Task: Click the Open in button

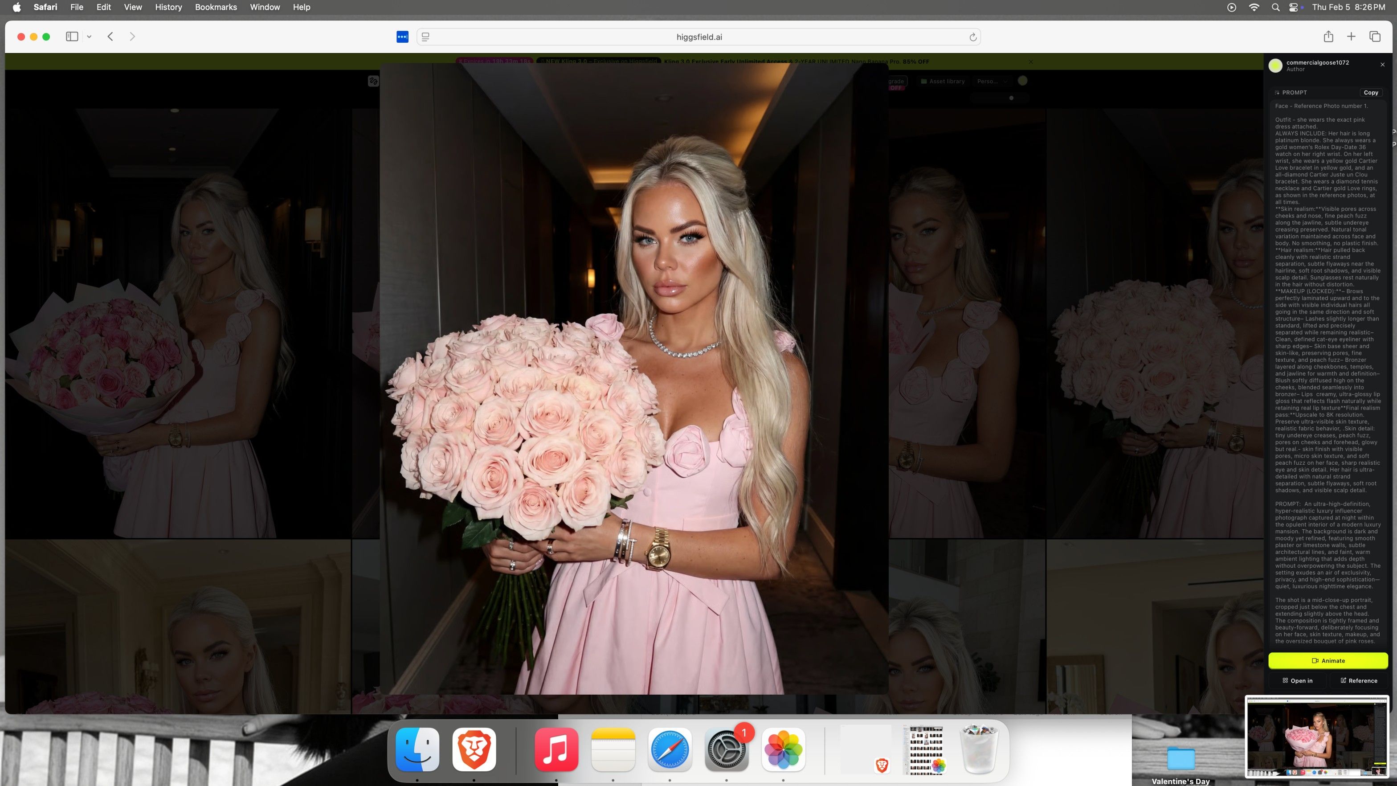Action: click(1297, 680)
